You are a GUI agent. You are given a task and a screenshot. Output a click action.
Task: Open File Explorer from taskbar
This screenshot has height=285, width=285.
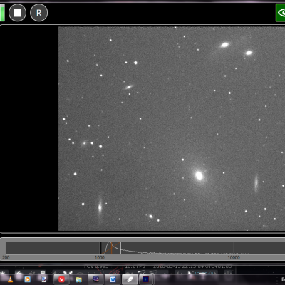click(78, 279)
